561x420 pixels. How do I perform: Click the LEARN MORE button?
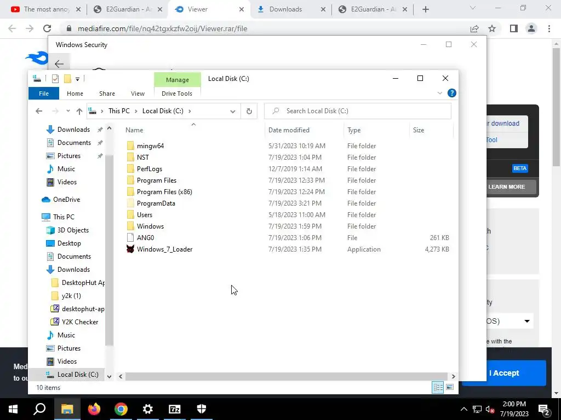pos(507,187)
